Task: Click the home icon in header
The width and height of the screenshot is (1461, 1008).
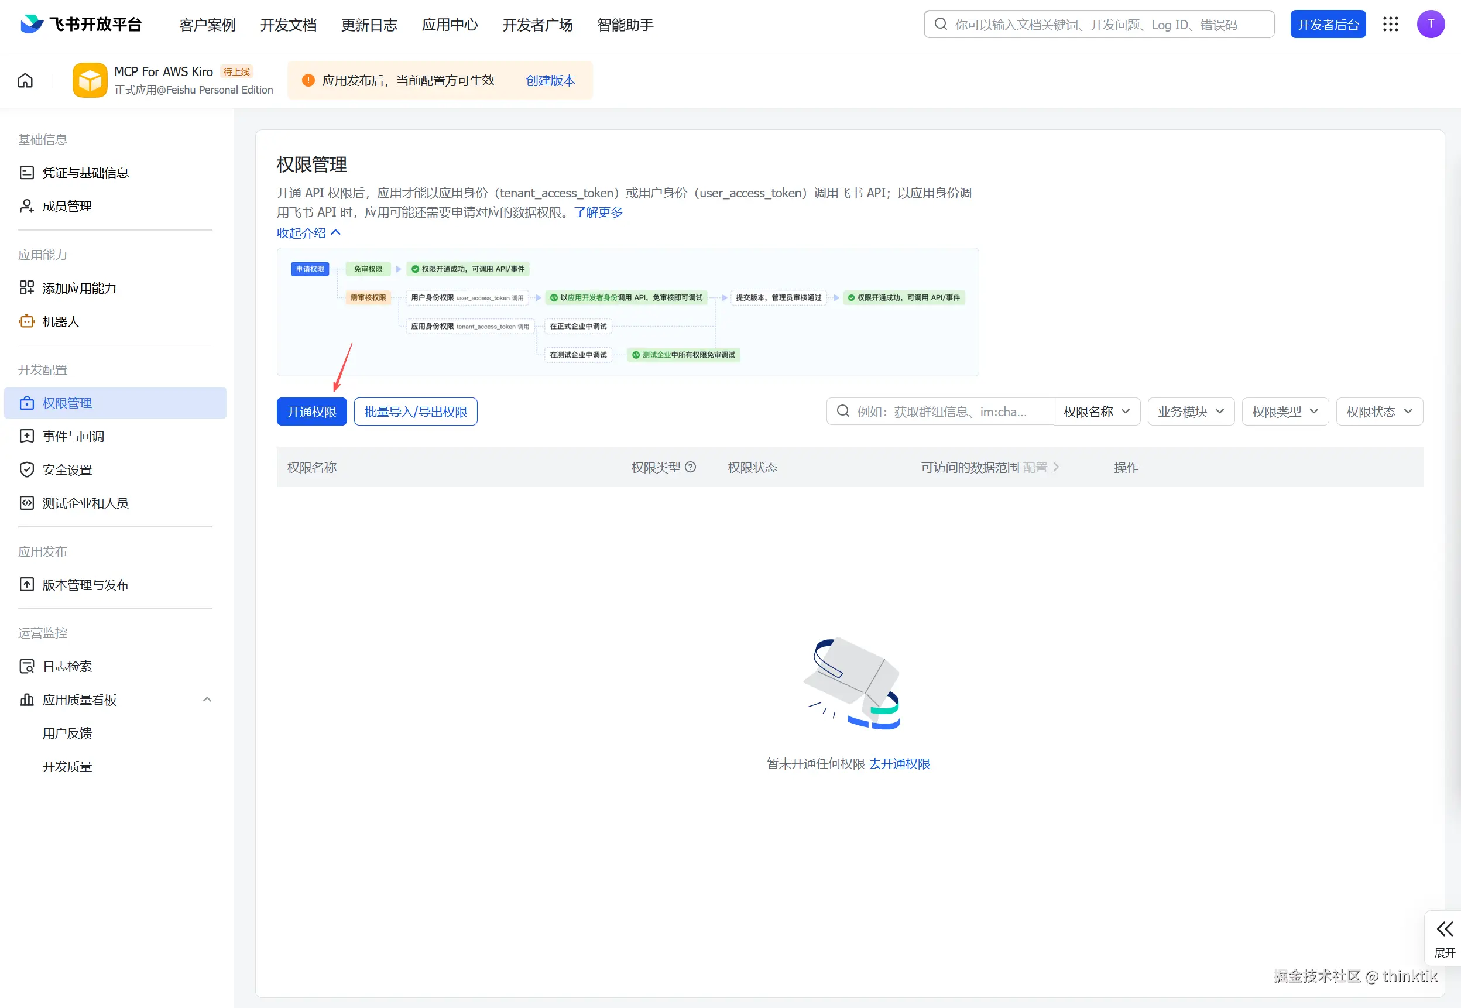Action: click(x=25, y=80)
